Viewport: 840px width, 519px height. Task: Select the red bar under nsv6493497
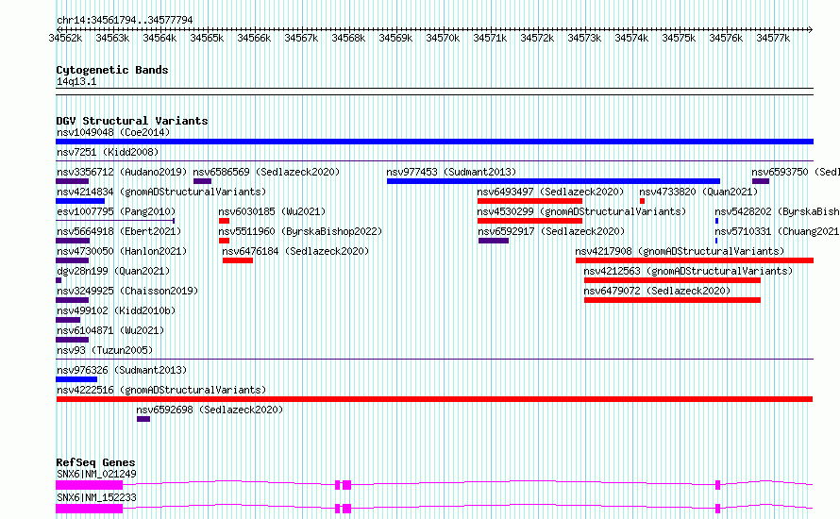pos(529,201)
